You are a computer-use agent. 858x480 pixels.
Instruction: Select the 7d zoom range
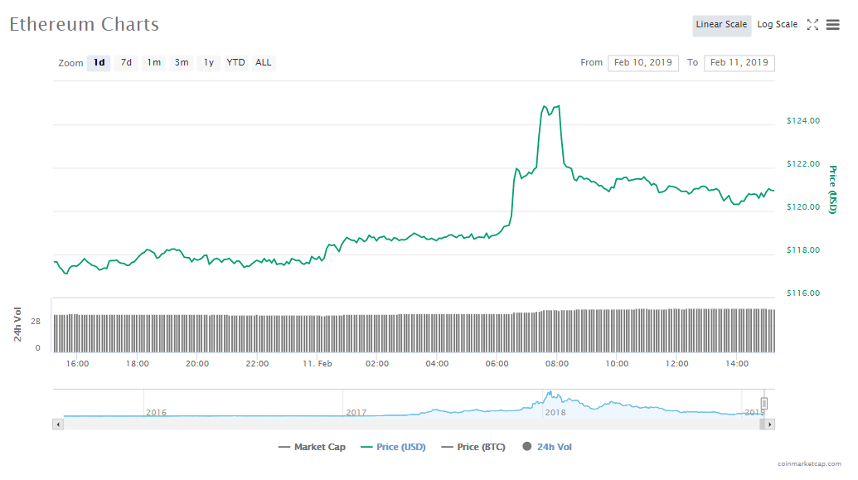(x=126, y=63)
